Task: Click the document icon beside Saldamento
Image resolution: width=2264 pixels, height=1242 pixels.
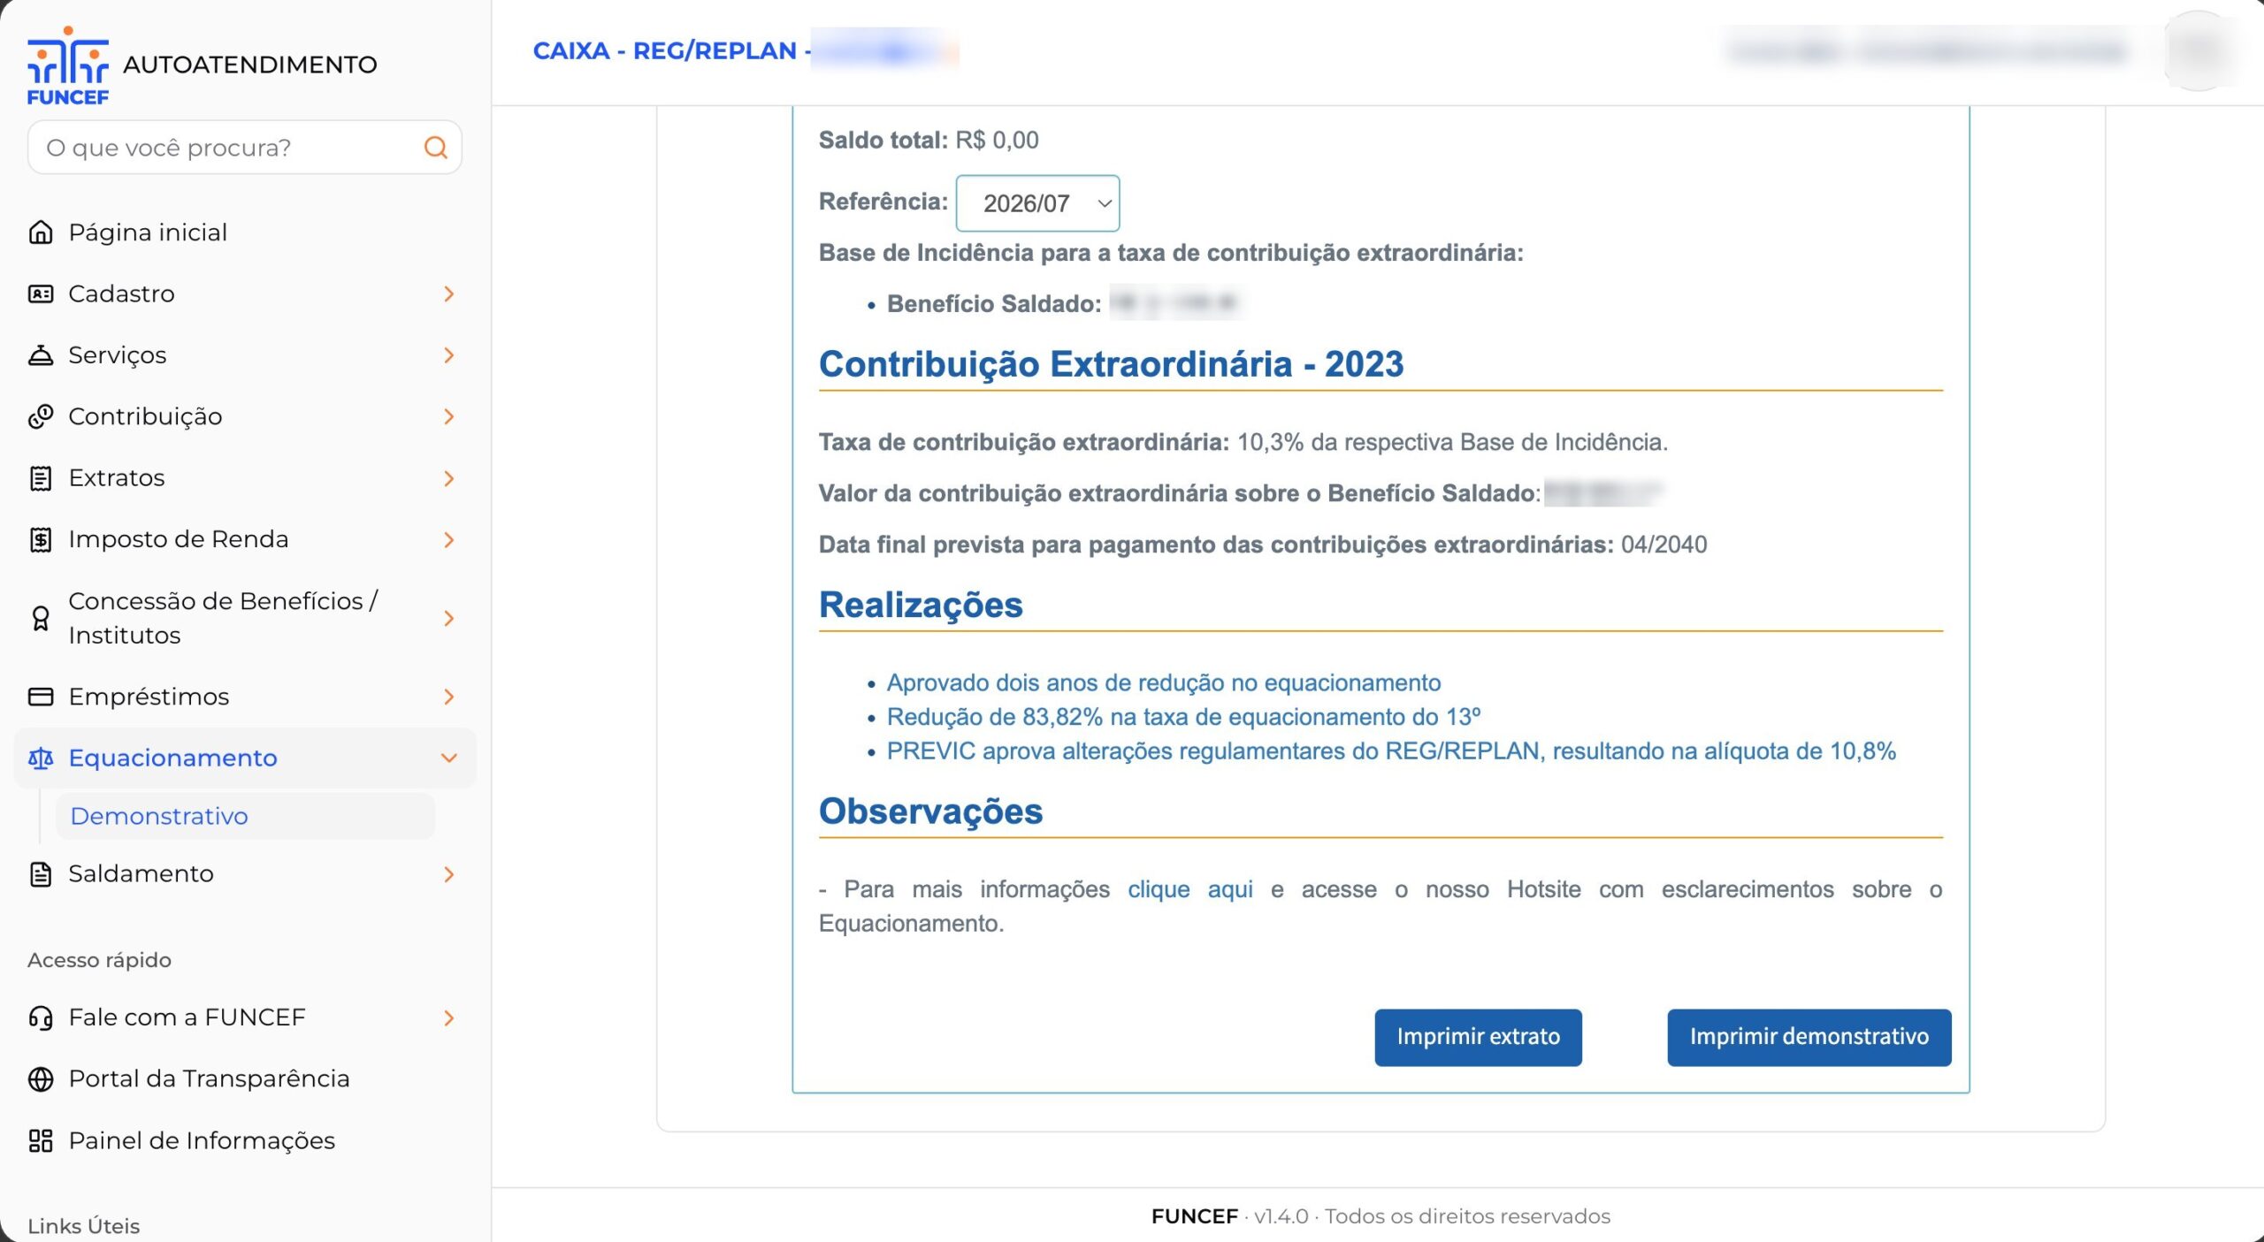Action: (41, 874)
